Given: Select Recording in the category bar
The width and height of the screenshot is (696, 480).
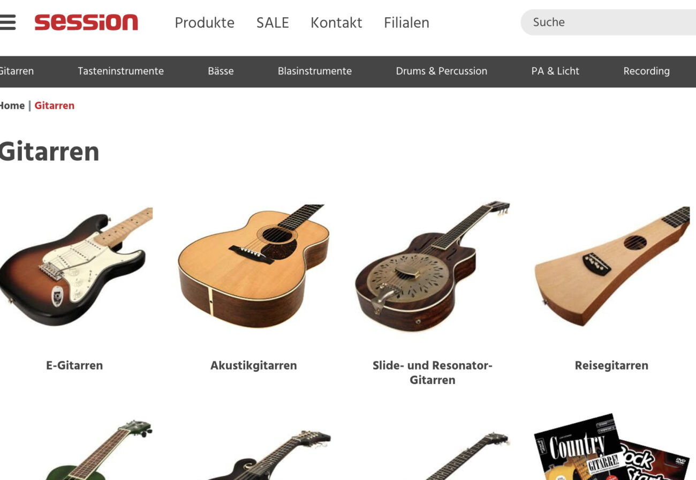Looking at the screenshot, I should click(x=646, y=71).
